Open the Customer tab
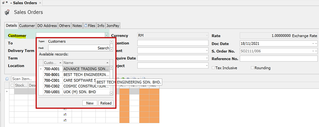This screenshot has height=127, width=319. click(27, 26)
